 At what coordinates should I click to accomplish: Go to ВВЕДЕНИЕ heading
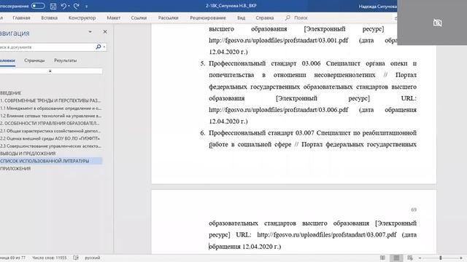coord(10,93)
